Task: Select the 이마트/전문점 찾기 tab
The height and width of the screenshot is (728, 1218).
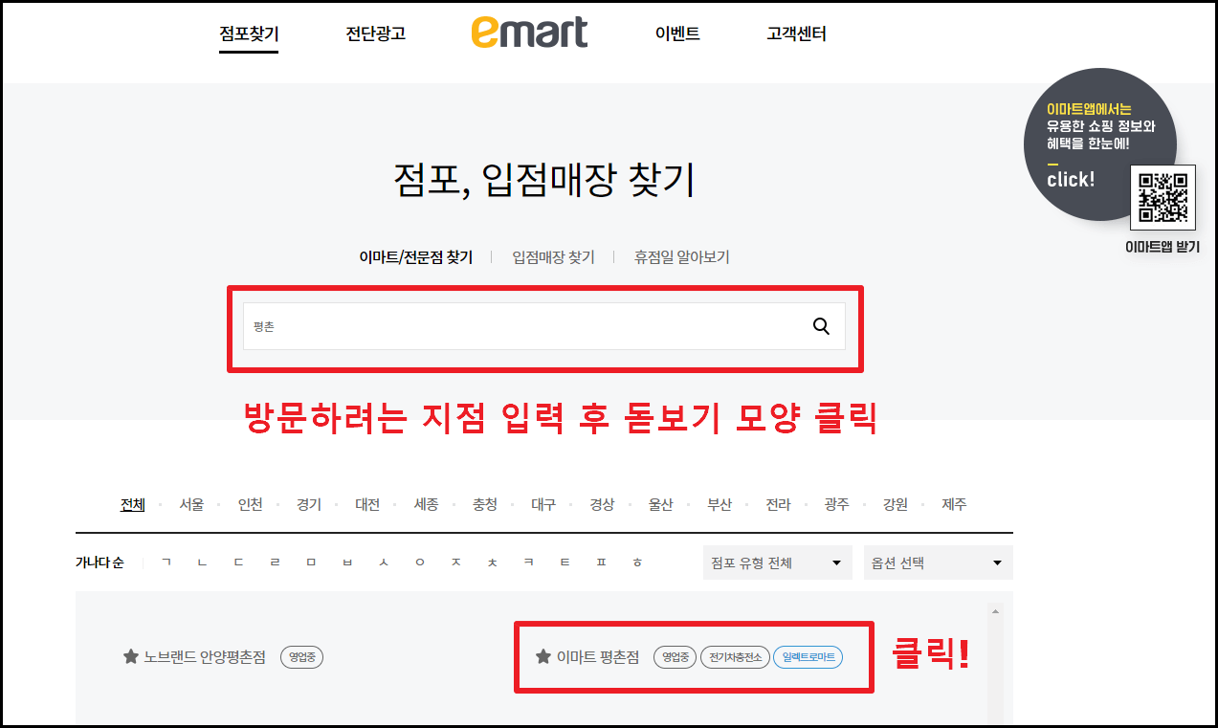Action: coord(416,257)
